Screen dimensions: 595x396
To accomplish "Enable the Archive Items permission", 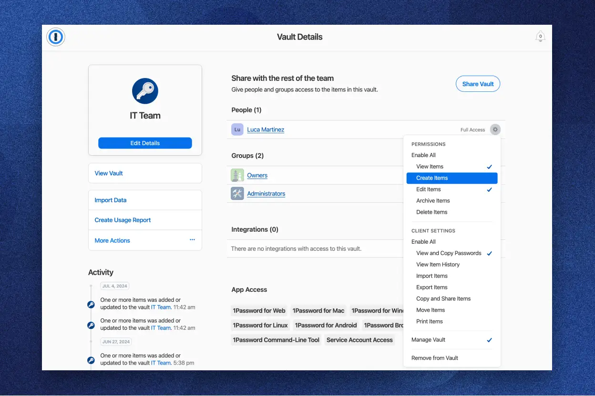I will 433,200.
